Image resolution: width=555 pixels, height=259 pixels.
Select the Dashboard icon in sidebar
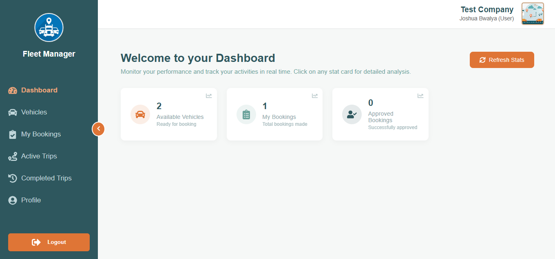click(x=12, y=90)
